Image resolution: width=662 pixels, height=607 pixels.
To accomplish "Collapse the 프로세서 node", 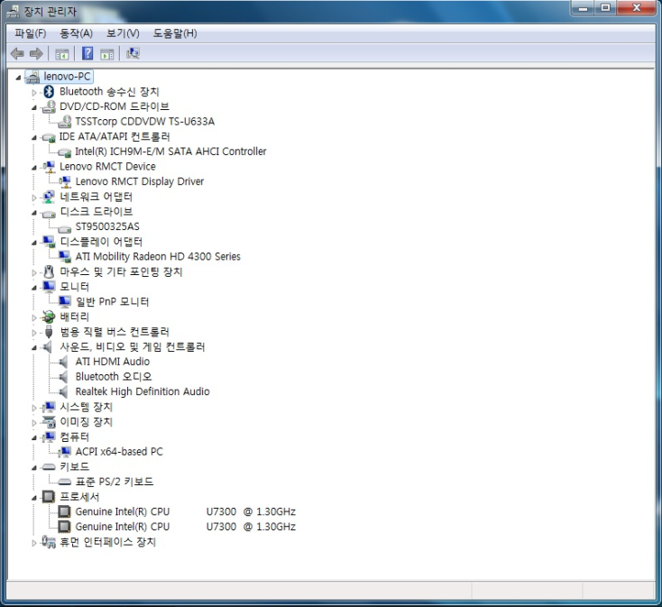I will [34, 498].
